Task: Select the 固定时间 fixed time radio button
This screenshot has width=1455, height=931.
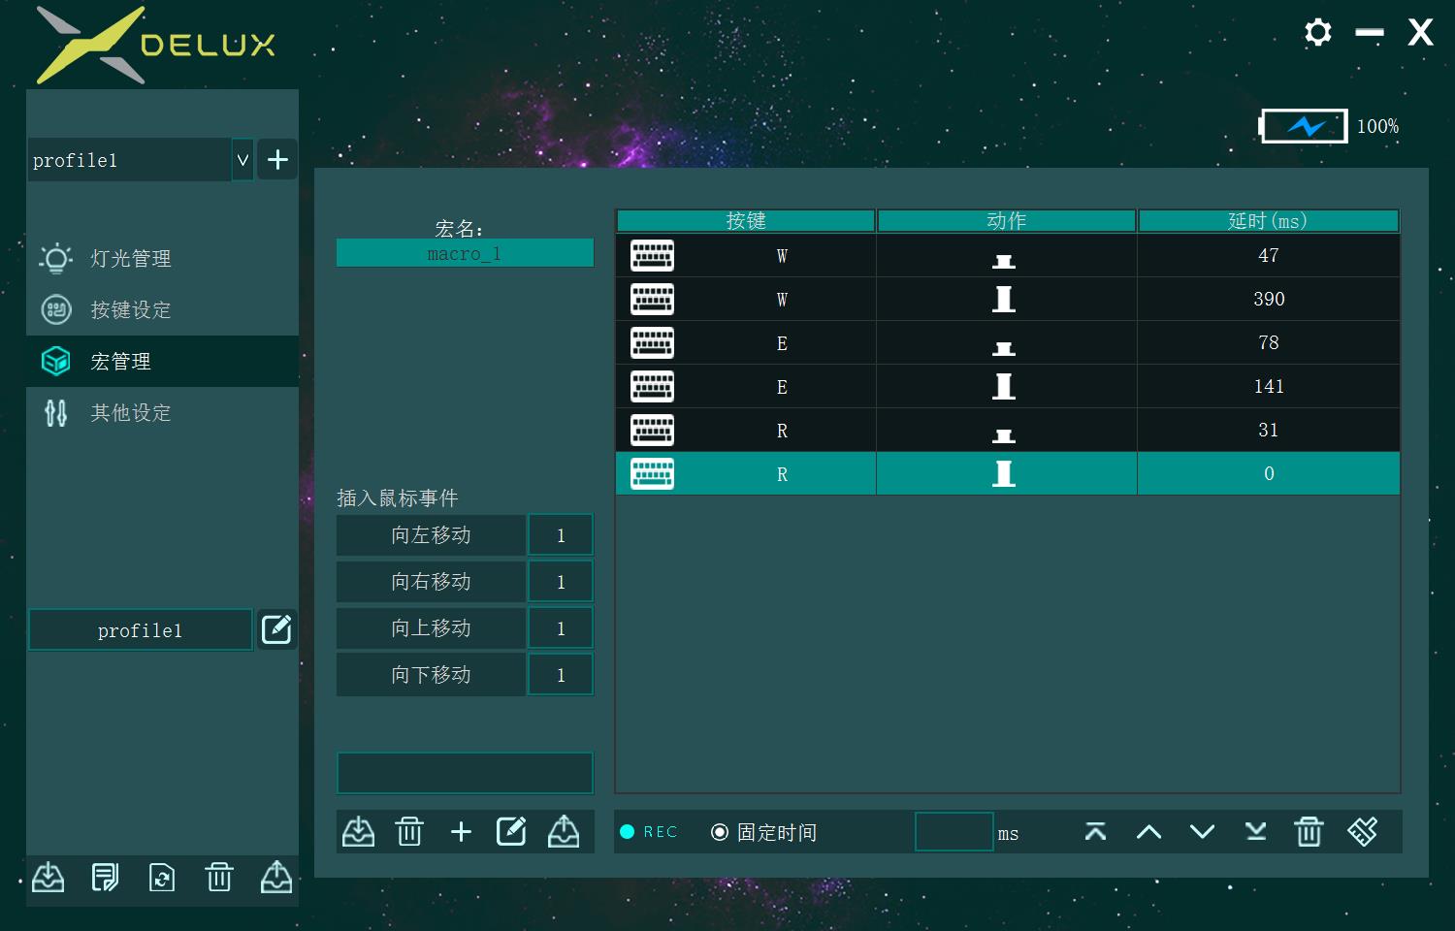Action: (720, 832)
